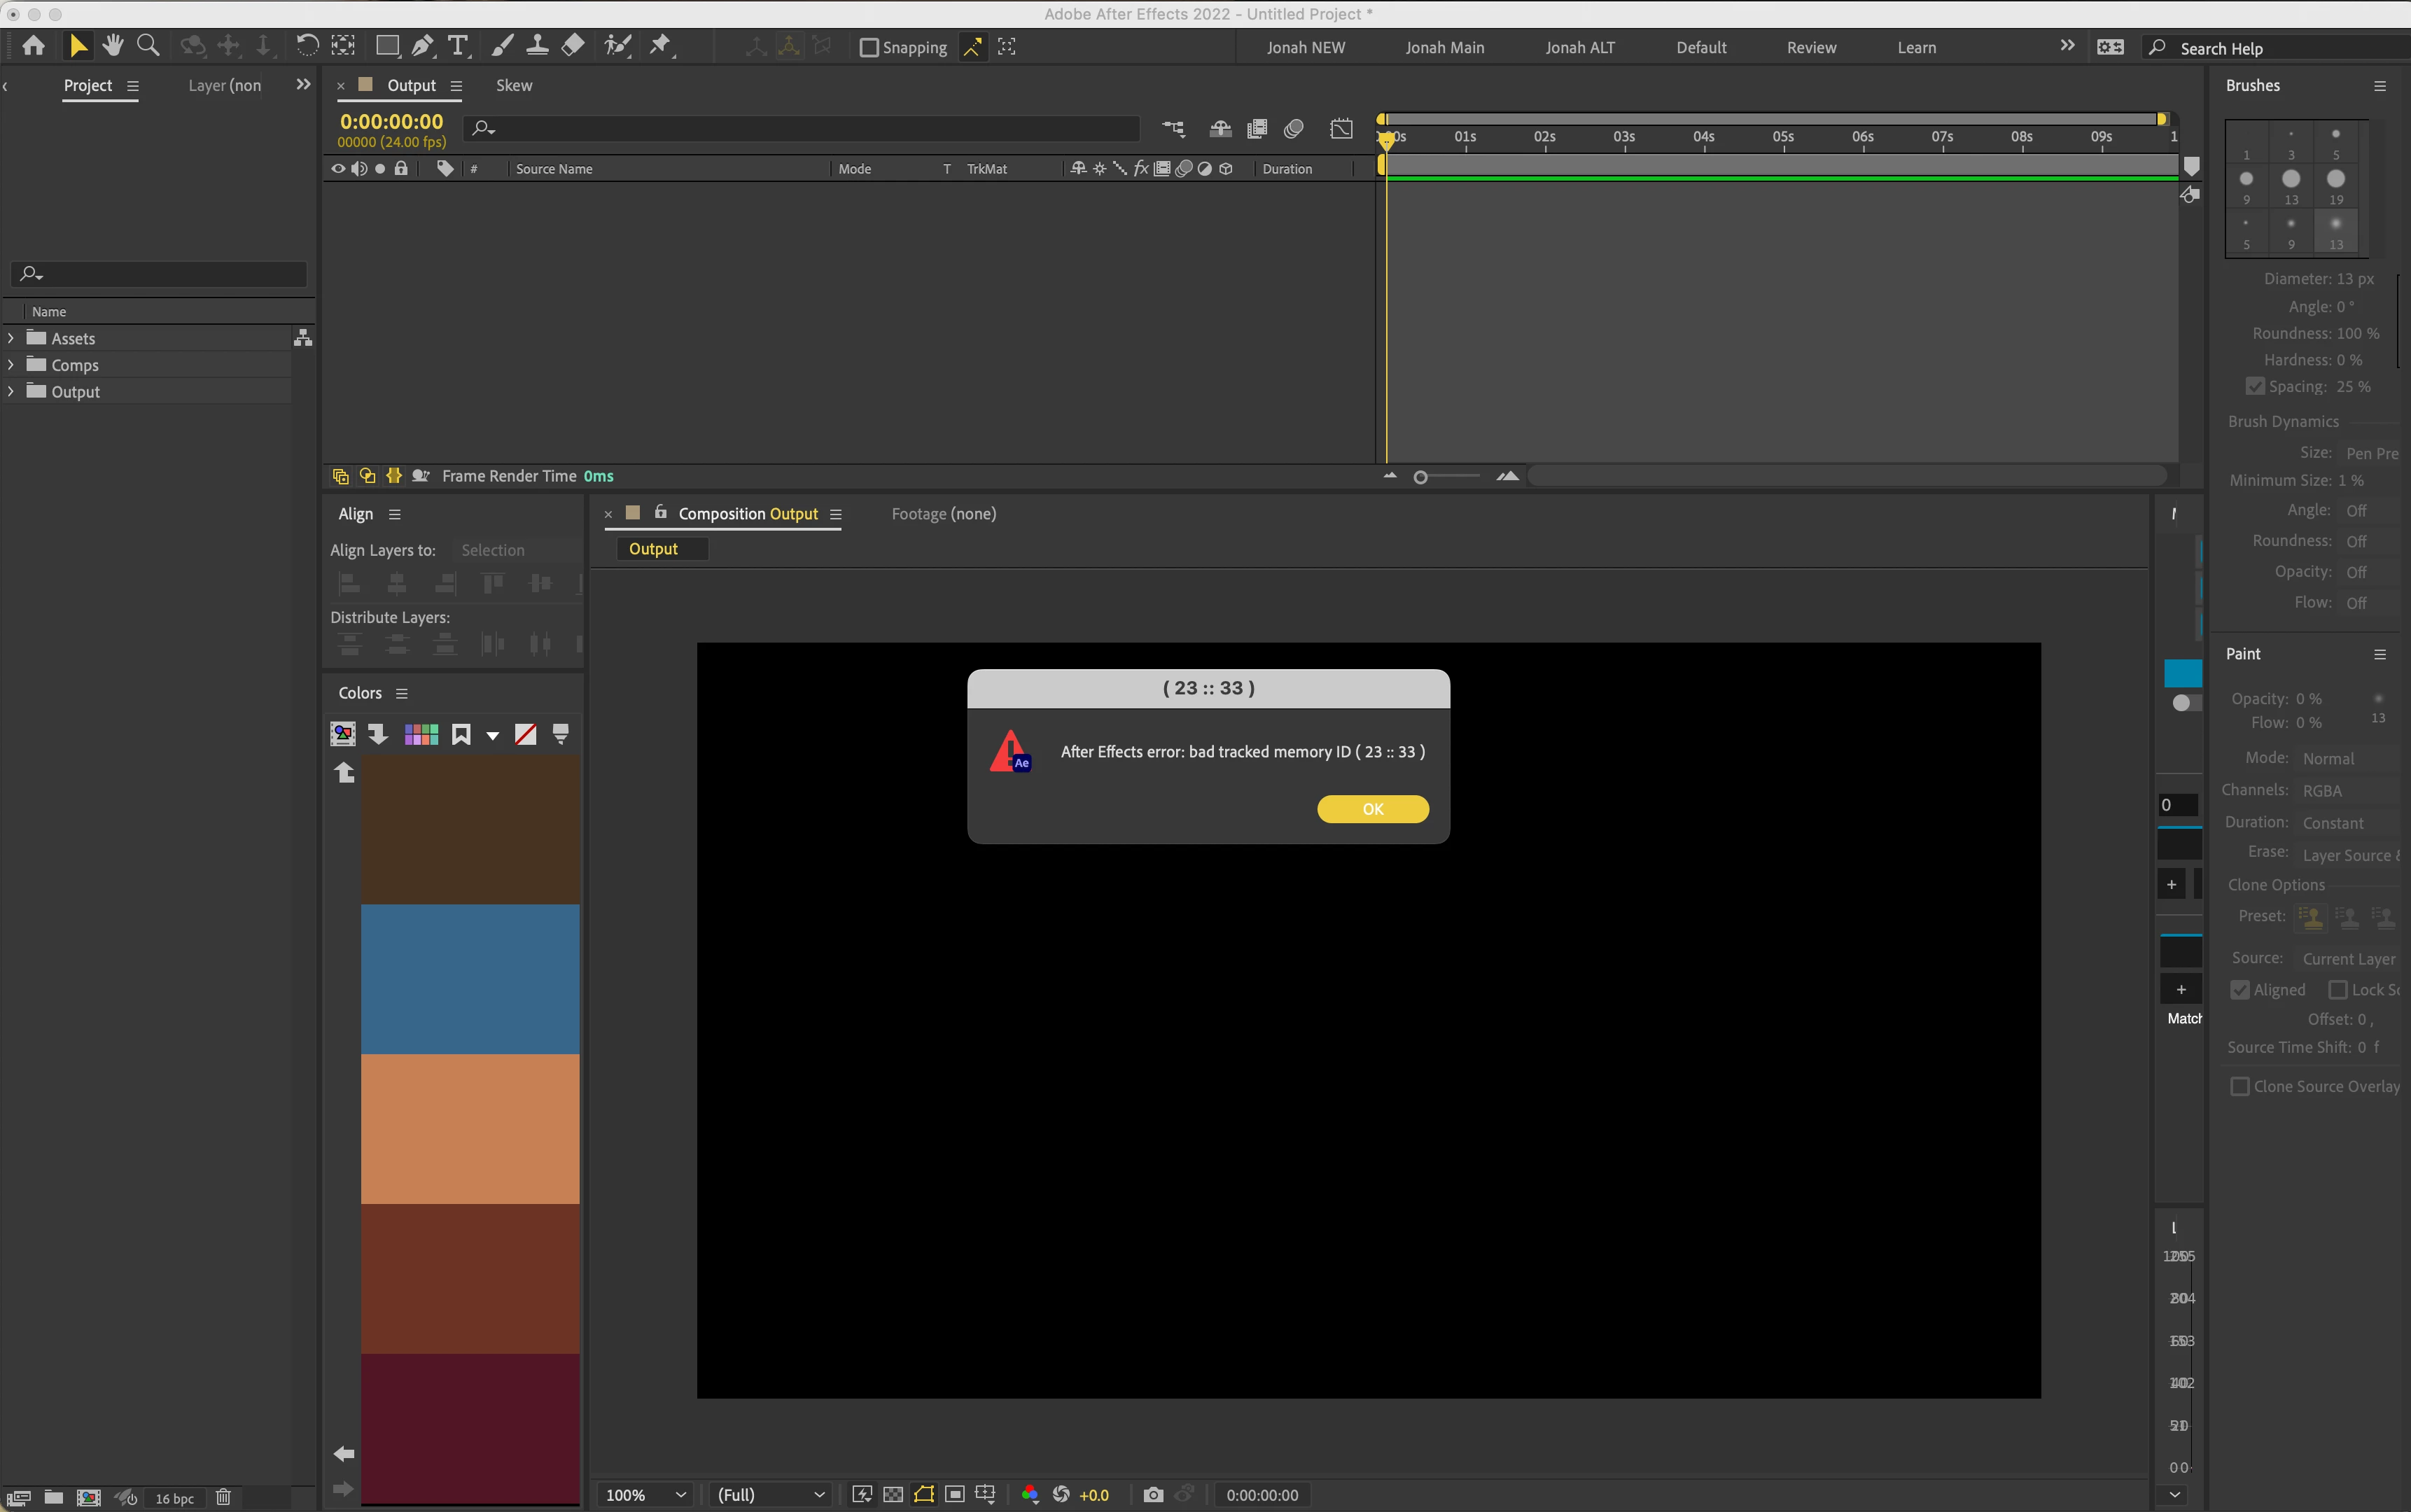The height and width of the screenshot is (1512, 2411).
Task: Open the (Full) resolution dropdown
Action: click(x=770, y=1494)
